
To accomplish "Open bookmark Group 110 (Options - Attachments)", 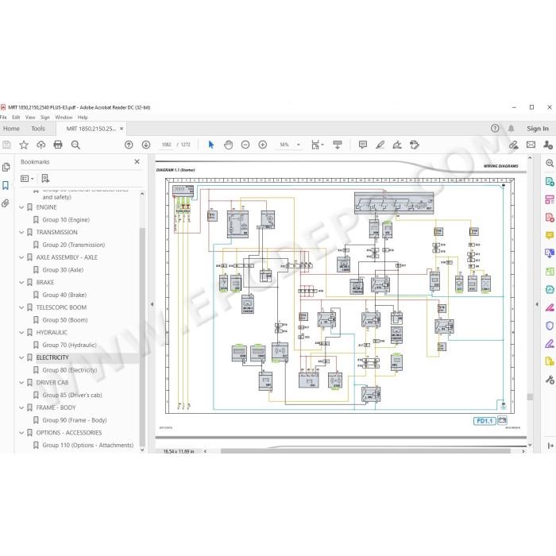I will click(88, 446).
